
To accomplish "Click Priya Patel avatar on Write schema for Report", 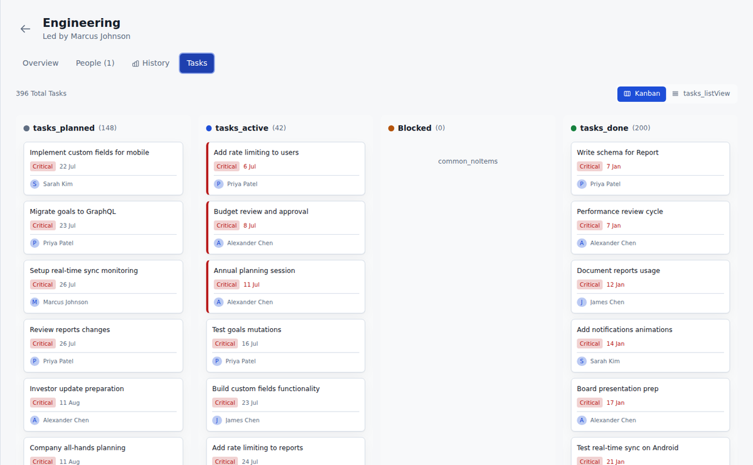I will point(582,184).
